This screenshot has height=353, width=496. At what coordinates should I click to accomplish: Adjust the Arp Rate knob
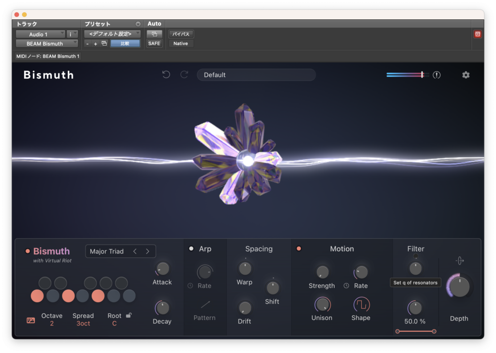click(x=205, y=272)
